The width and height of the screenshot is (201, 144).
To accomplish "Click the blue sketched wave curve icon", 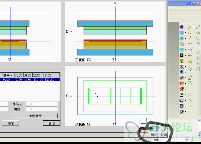I will click(190, 49).
